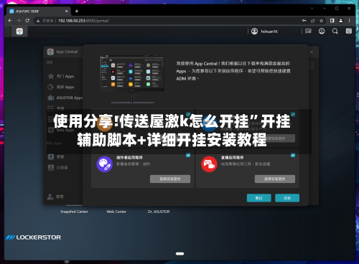
Task: Open a new browser tab with plus
Action: [77, 11]
